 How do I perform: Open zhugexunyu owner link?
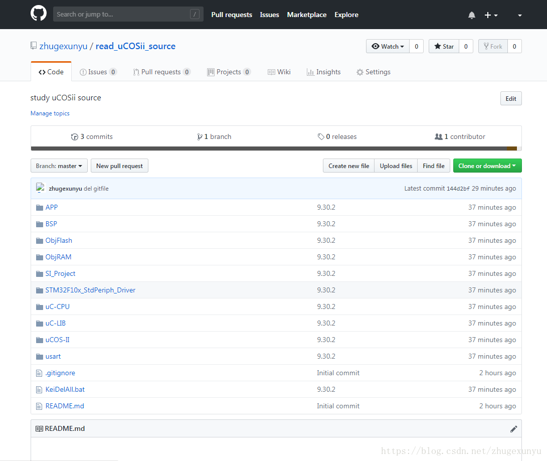point(63,46)
